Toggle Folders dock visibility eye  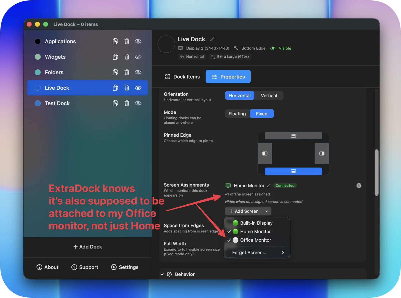tap(138, 72)
